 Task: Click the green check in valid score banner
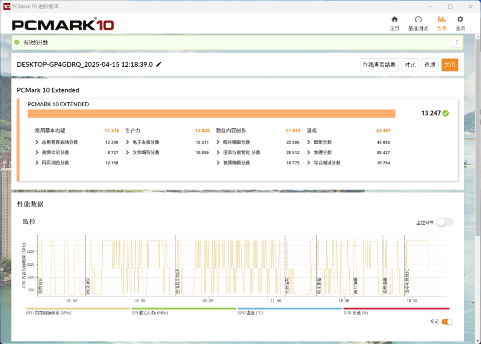pyautogui.click(x=17, y=43)
